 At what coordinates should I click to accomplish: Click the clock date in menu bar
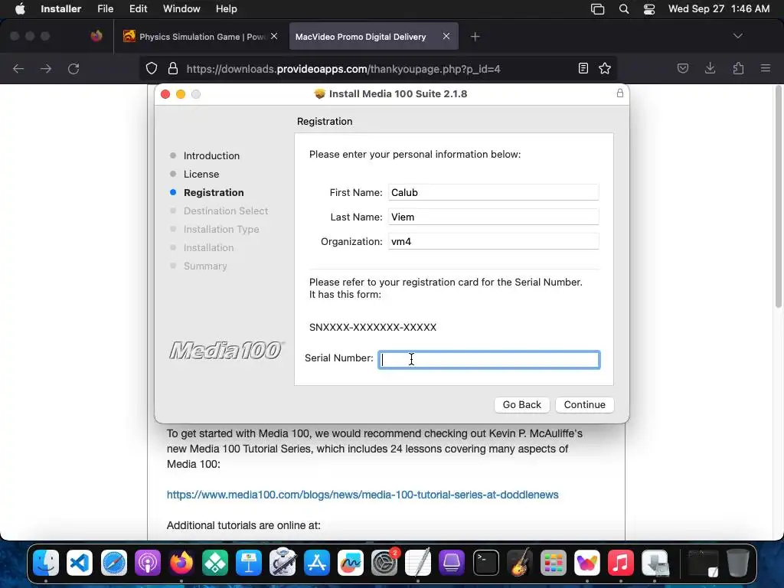[x=718, y=9]
